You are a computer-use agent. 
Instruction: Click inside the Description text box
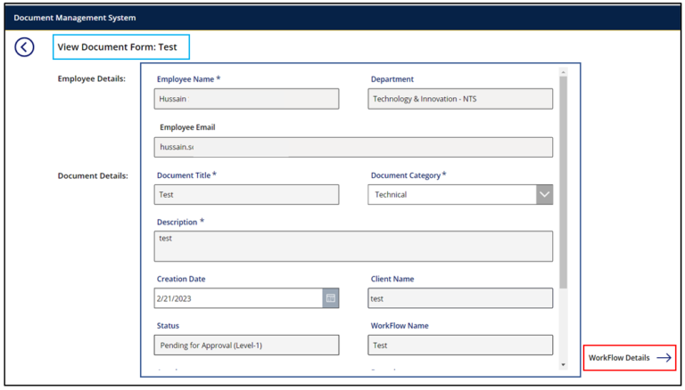[353, 247]
